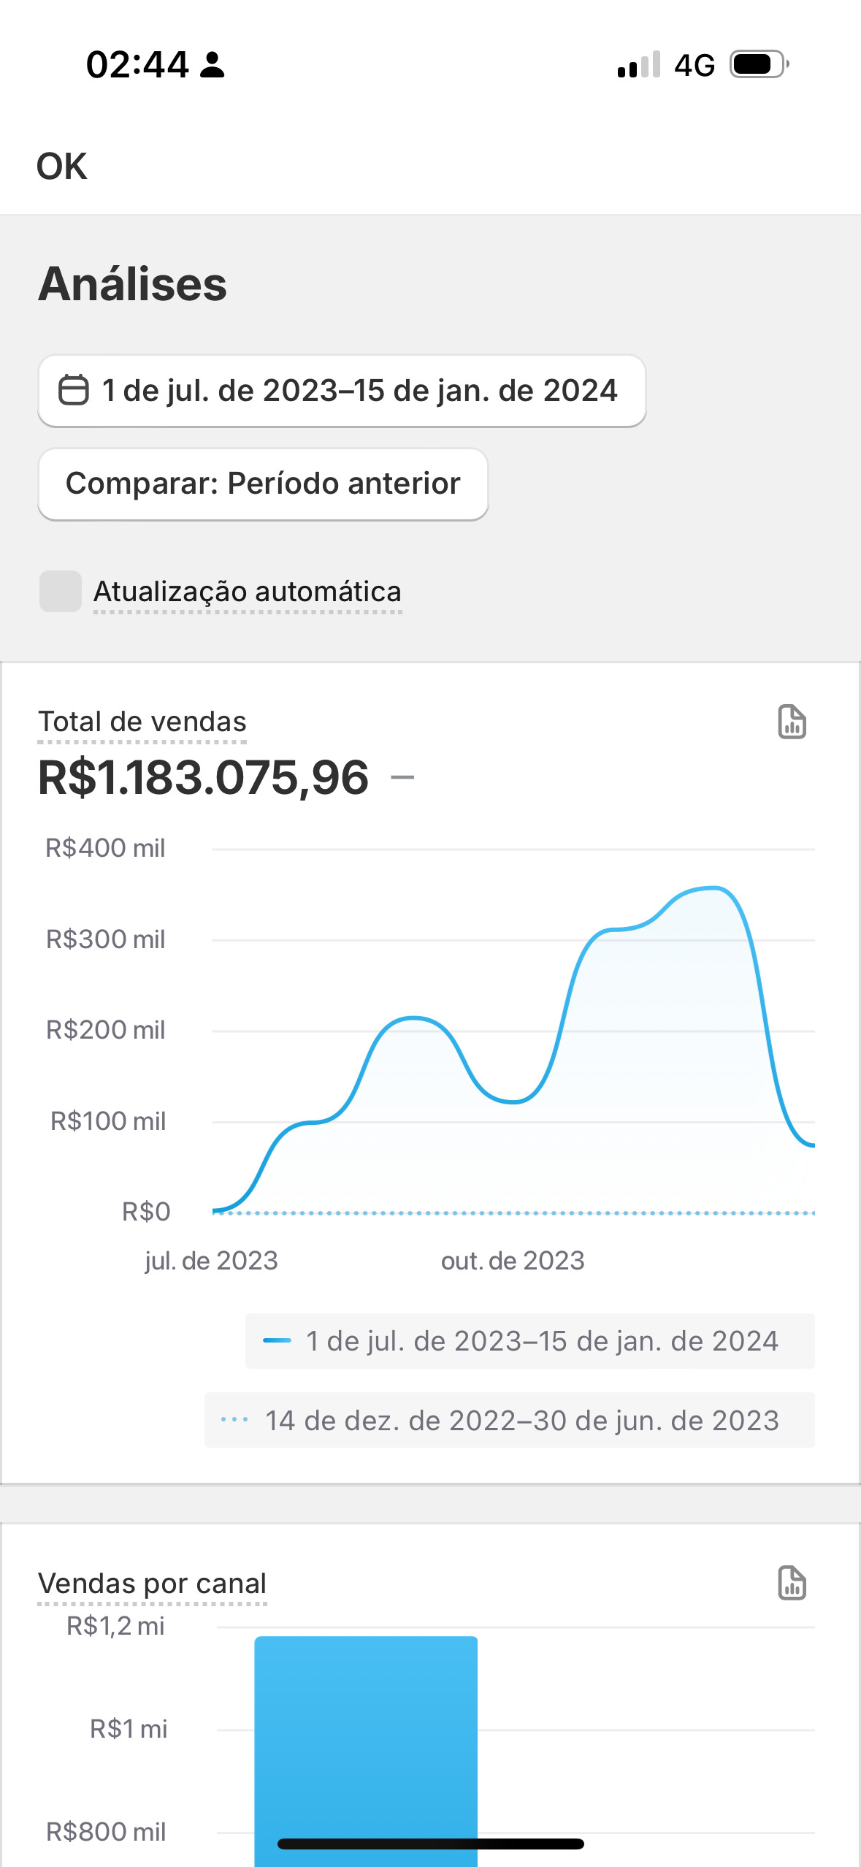Toggle the previous period legend for dez. 2022–jun. 2023
This screenshot has height=1867, width=861.
pyautogui.click(x=510, y=1420)
